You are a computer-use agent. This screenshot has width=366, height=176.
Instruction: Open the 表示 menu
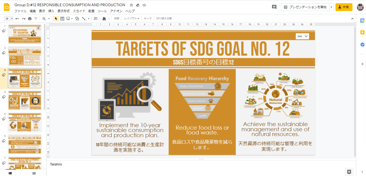pyautogui.click(x=42, y=11)
